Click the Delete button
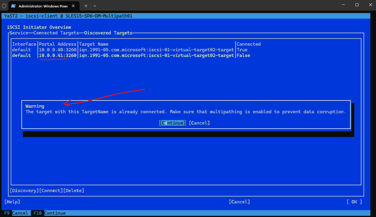The width and height of the screenshot is (376, 217). pyautogui.click(x=73, y=190)
